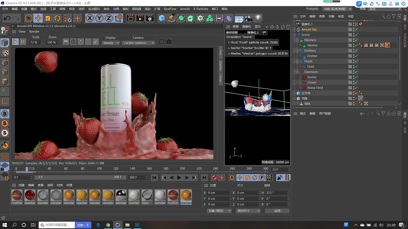Click the Apply (应用) button

click(x=277, y=211)
